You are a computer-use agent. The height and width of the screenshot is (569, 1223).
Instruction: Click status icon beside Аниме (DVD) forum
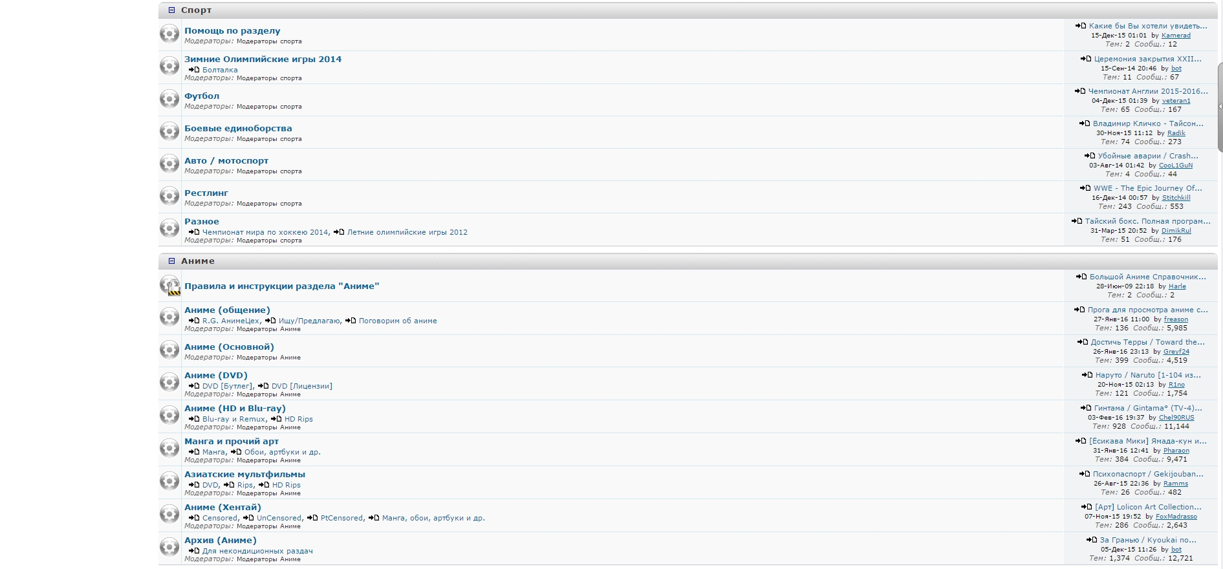click(169, 383)
